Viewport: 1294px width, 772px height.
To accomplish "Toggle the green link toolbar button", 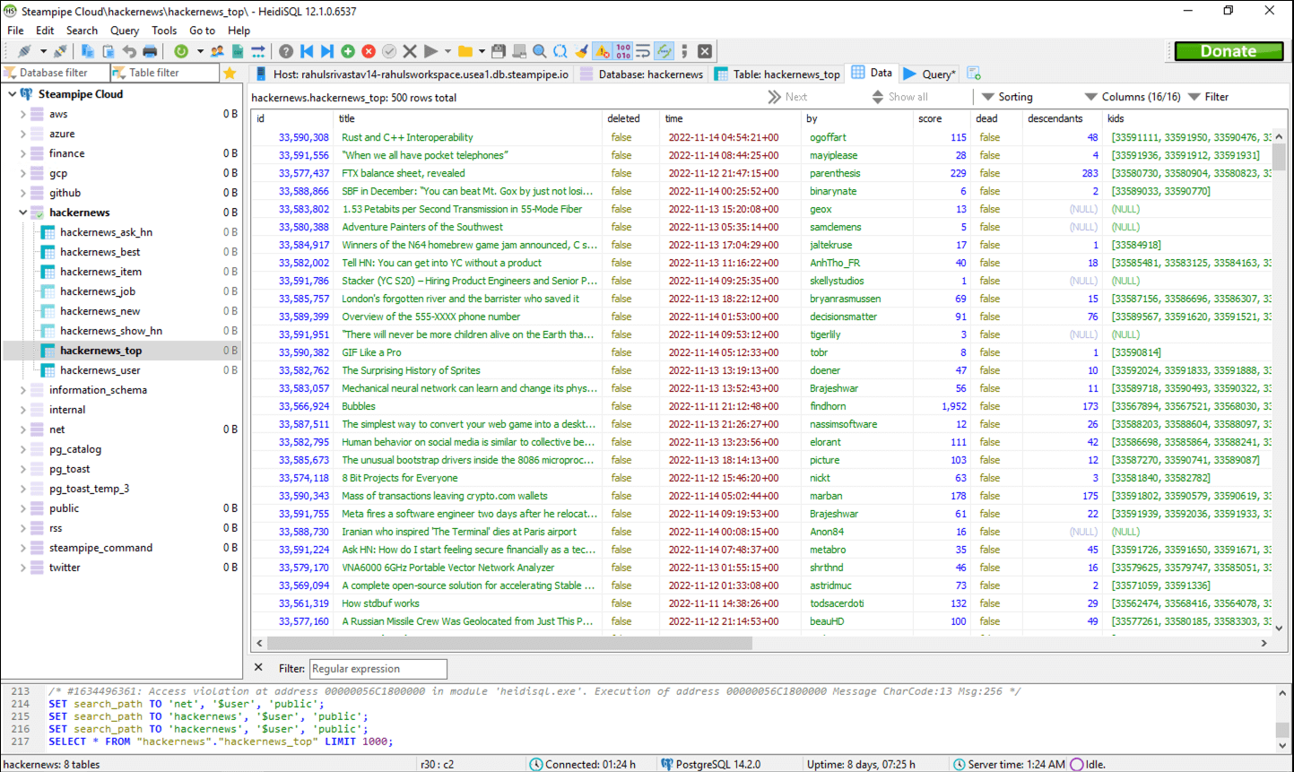I will [x=664, y=51].
